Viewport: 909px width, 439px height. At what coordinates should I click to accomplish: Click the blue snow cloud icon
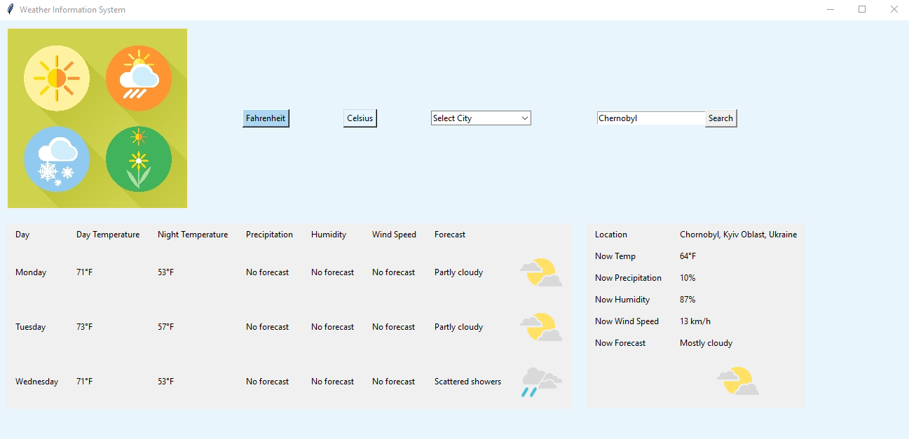point(57,159)
